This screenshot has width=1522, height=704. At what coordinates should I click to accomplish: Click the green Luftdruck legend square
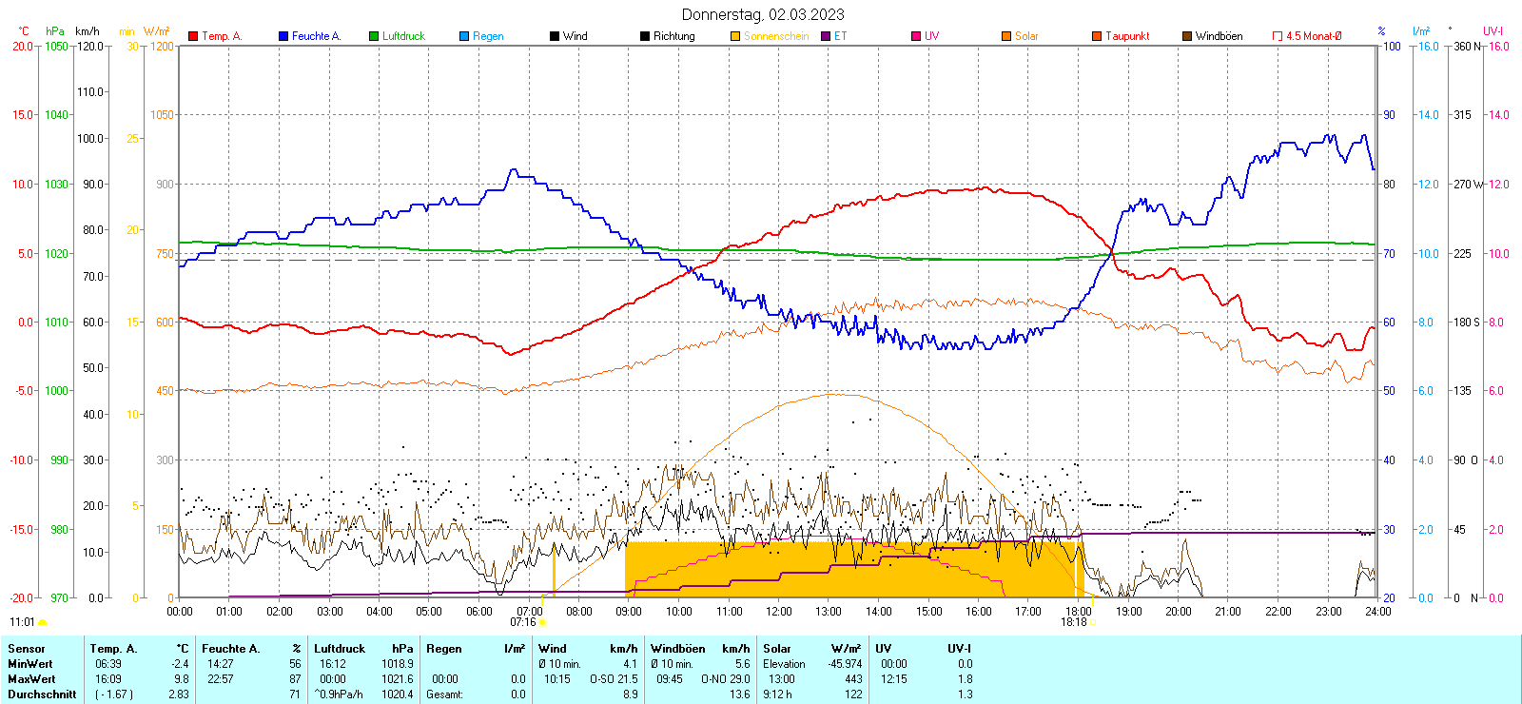click(x=374, y=36)
